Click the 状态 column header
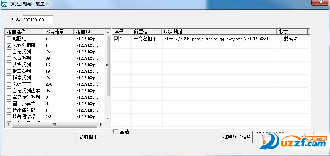The width and height of the screenshot is (330, 156). pos(292,32)
